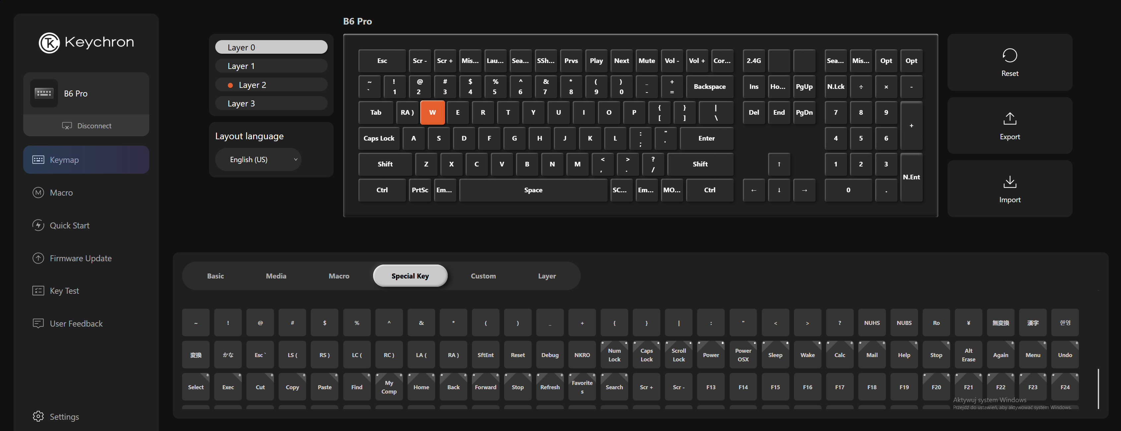Open the Key Test page
Screen dimensions: 1121x431
tap(86, 290)
